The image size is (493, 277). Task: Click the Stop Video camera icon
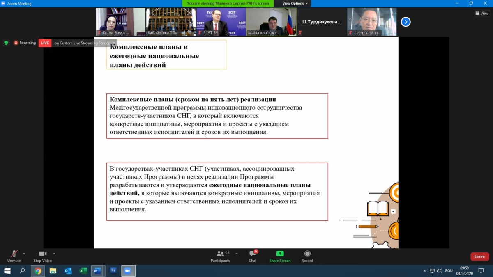click(42, 254)
